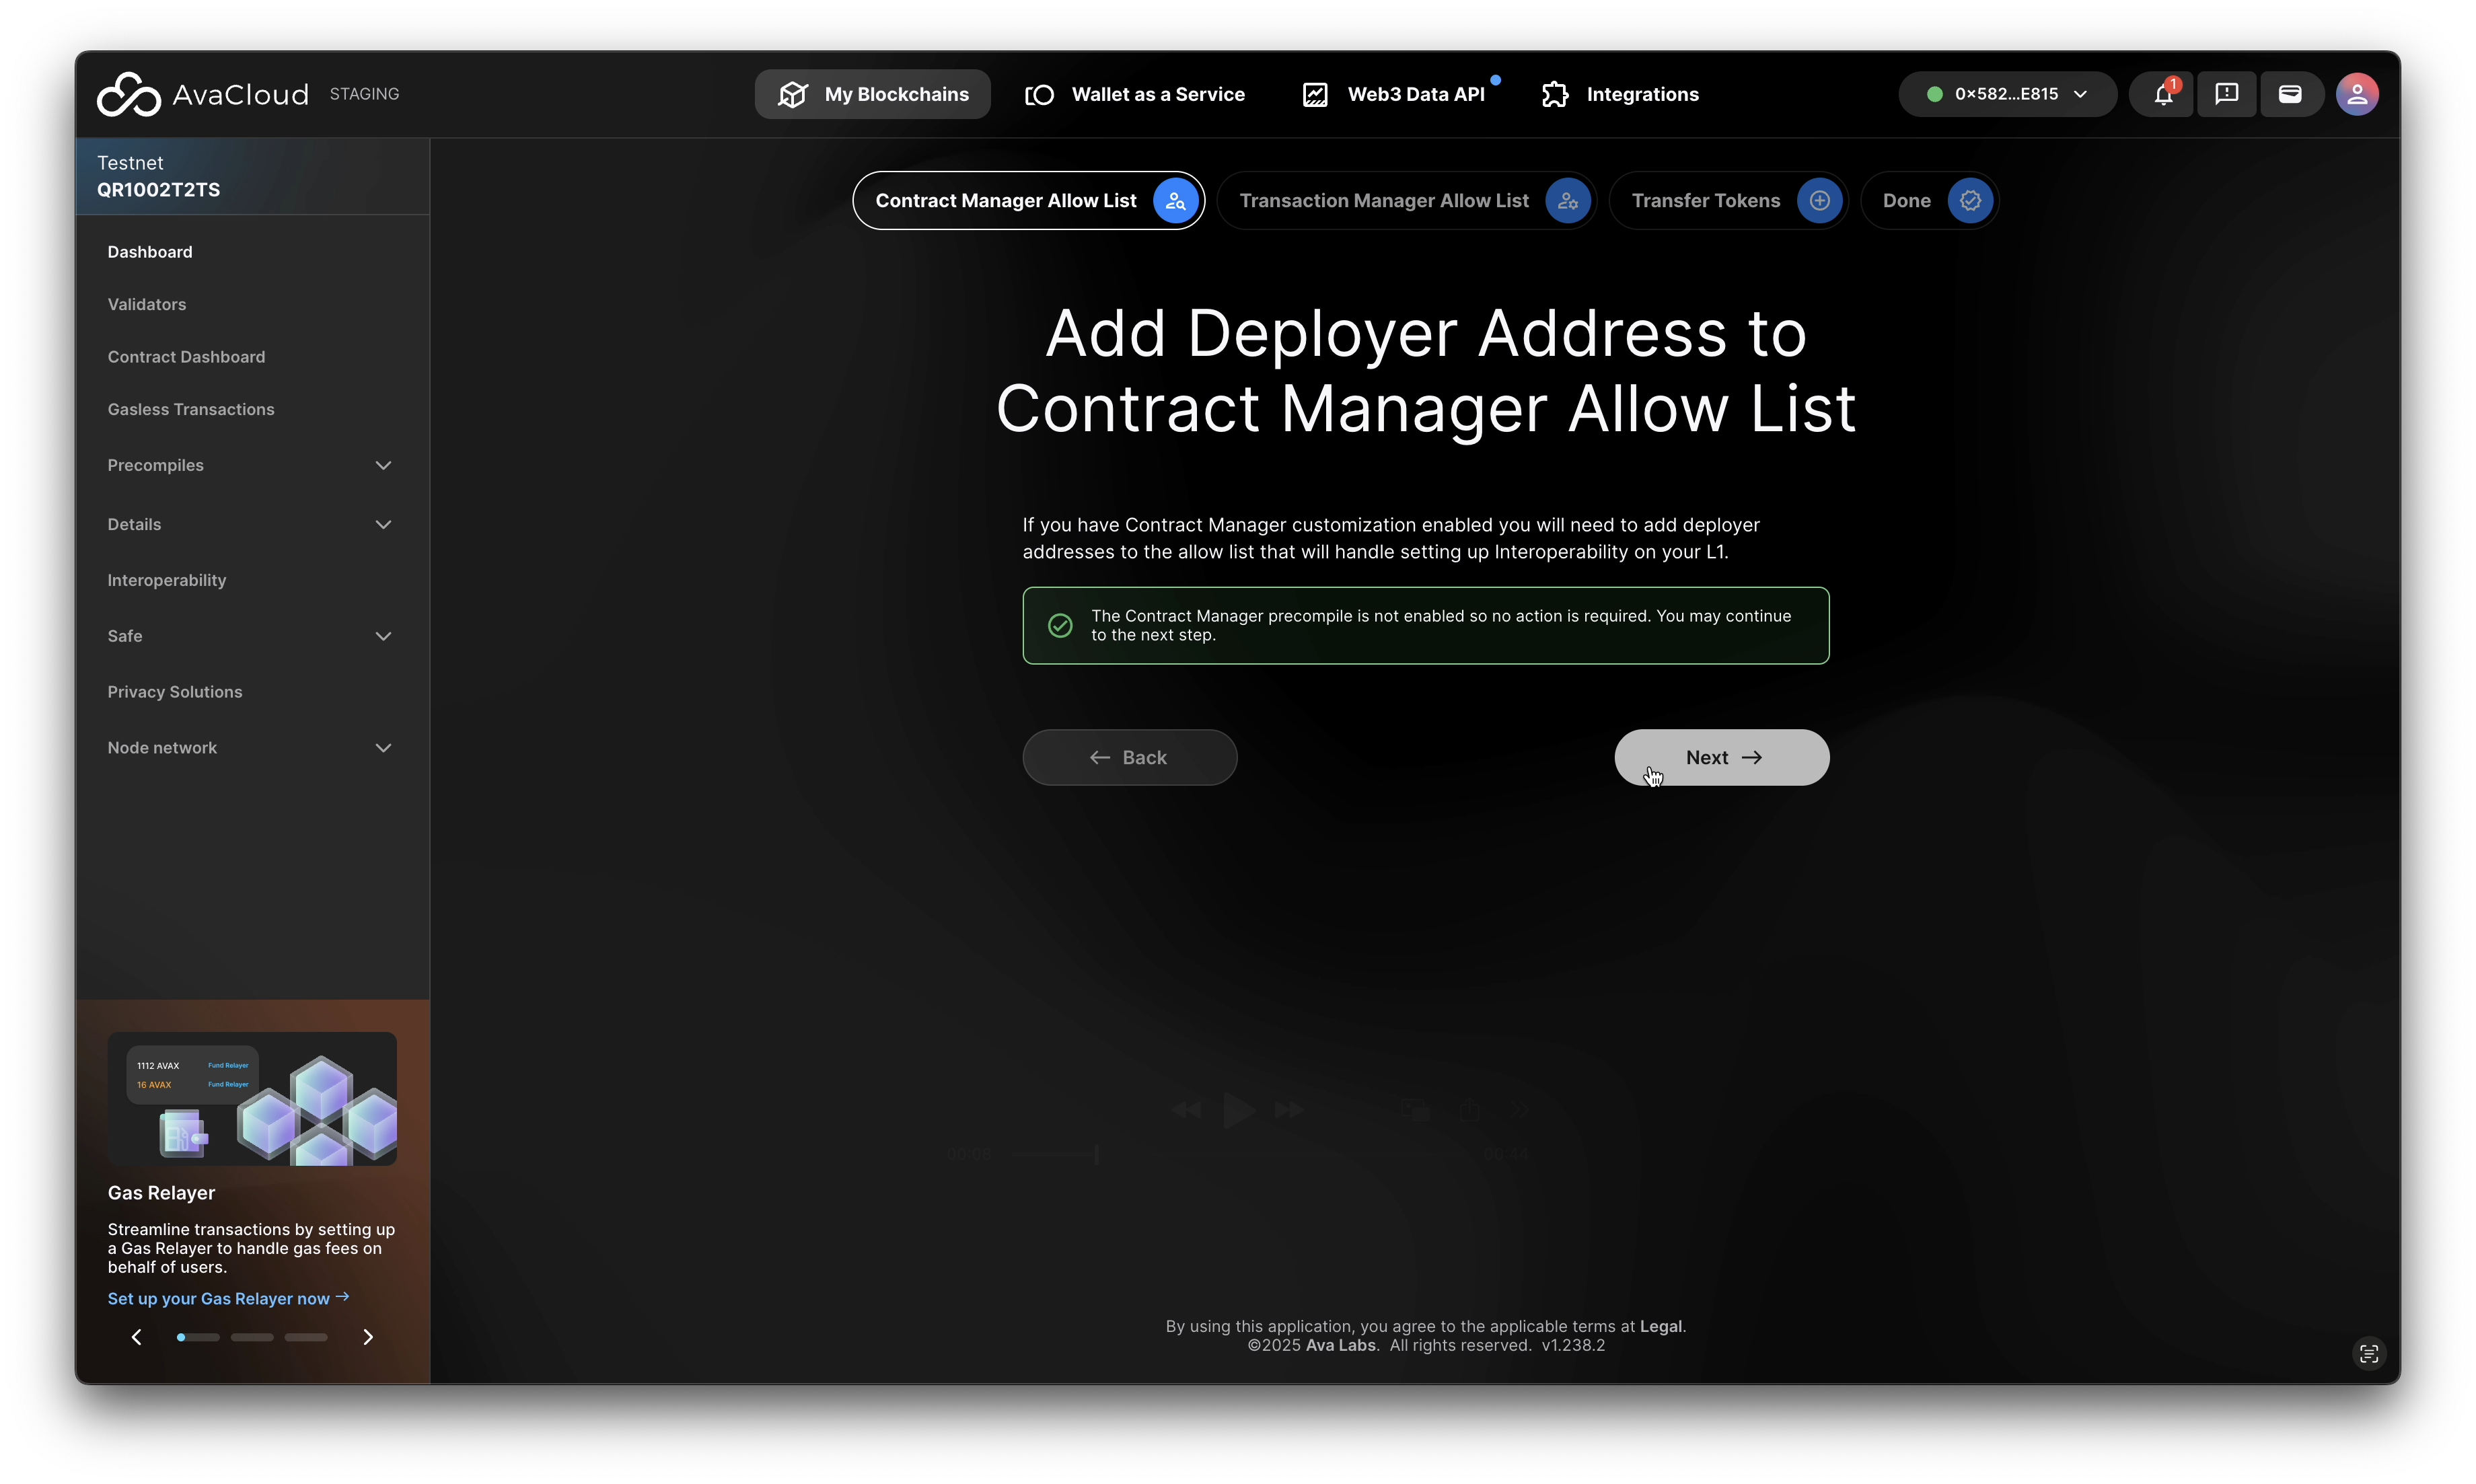Switch to the Integrations tab
2476x1484 pixels.
(1620, 94)
